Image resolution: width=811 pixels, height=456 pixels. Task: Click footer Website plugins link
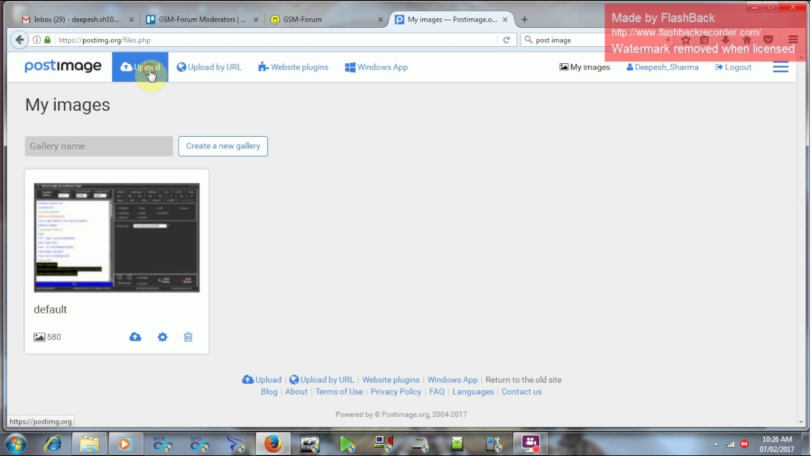(x=391, y=379)
